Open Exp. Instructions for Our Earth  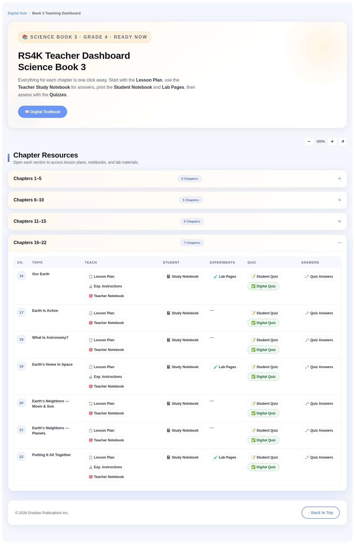pyautogui.click(x=105, y=286)
